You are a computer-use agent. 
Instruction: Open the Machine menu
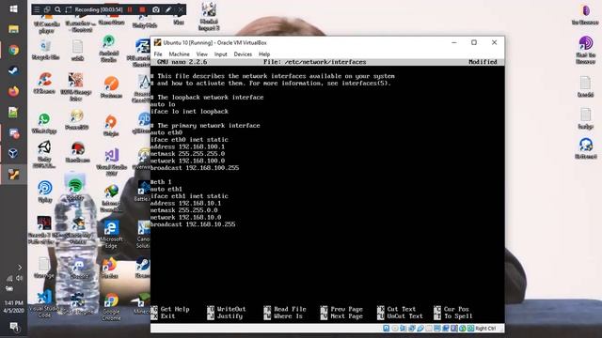(x=180, y=54)
